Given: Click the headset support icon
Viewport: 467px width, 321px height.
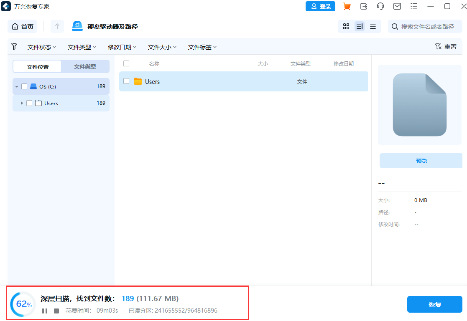Looking at the screenshot, I should [380, 6].
